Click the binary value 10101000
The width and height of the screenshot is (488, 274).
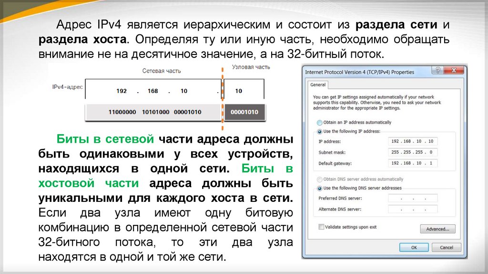[156, 112]
